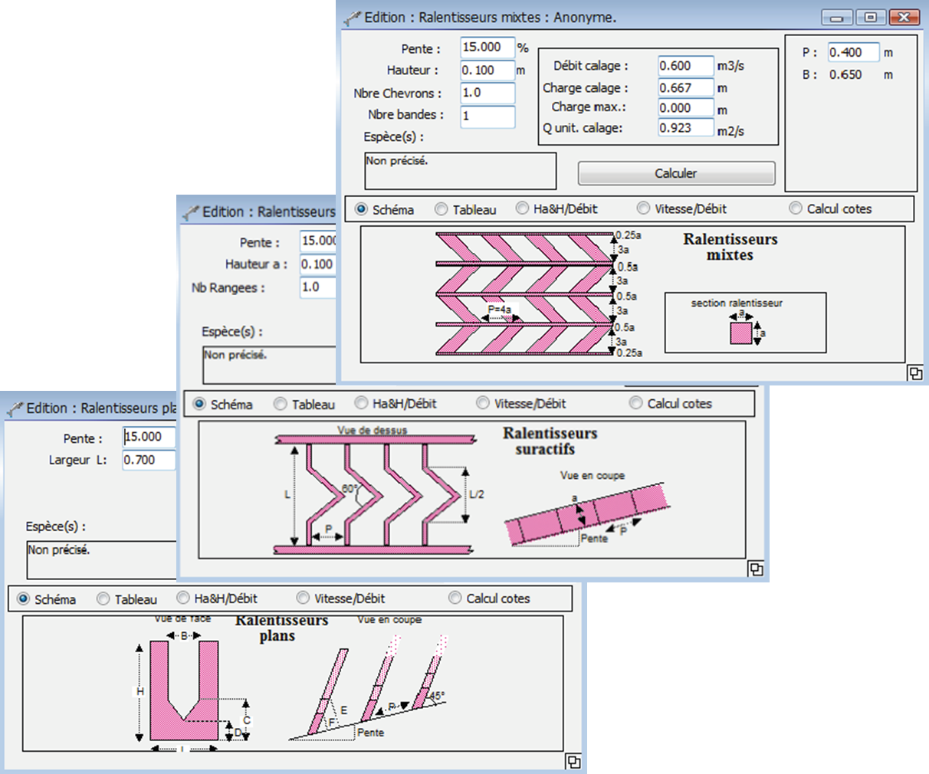Click the app icon in the Ralentisseurs mixtes title bar

point(353,18)
